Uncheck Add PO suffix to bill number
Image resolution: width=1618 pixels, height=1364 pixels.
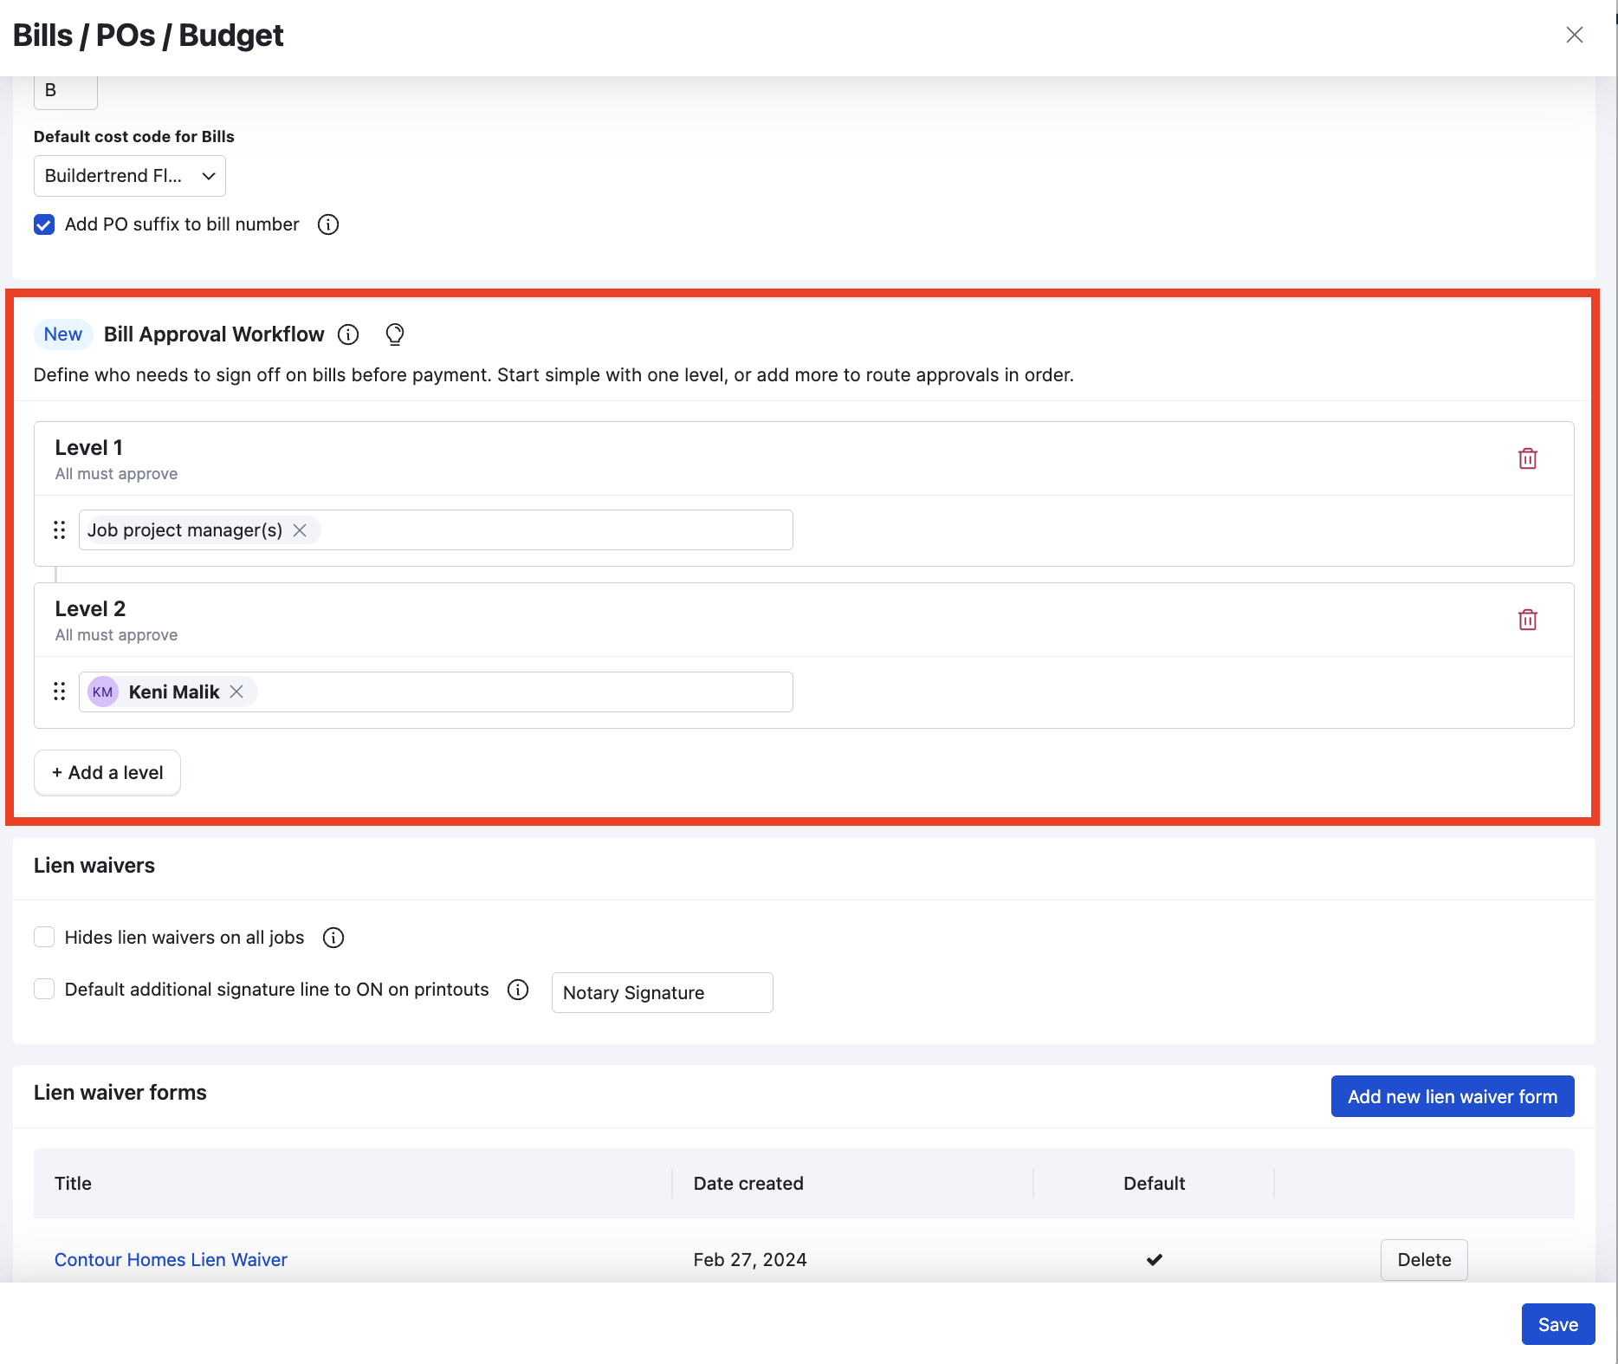[44, 224]
